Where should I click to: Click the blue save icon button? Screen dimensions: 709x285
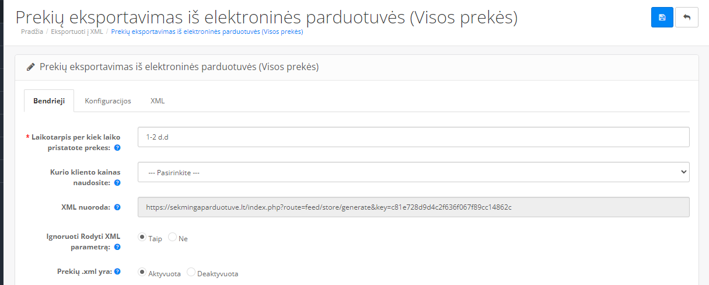pos(662,18)
